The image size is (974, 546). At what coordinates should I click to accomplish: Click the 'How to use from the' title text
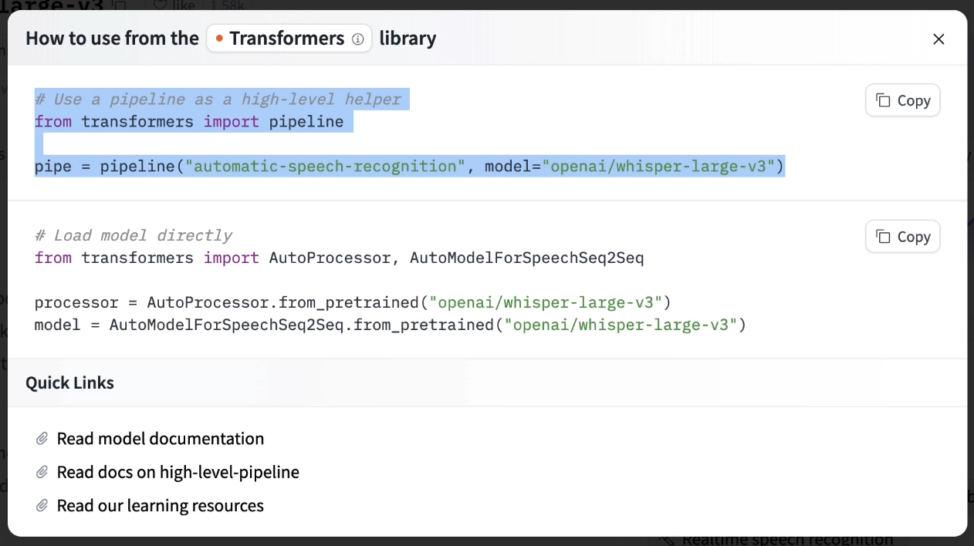pos(112,39)
